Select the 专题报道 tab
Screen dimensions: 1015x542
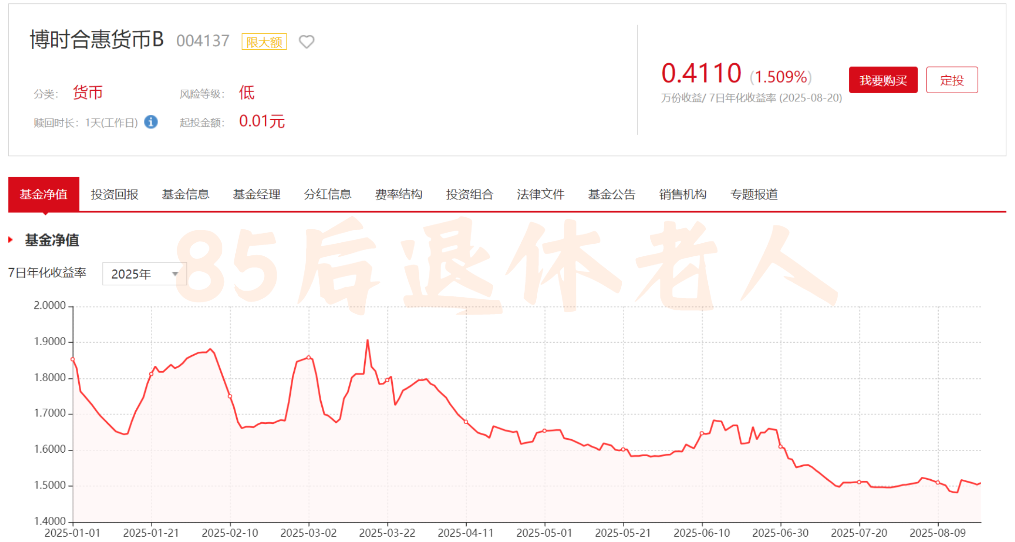click(x=754, y=195)
